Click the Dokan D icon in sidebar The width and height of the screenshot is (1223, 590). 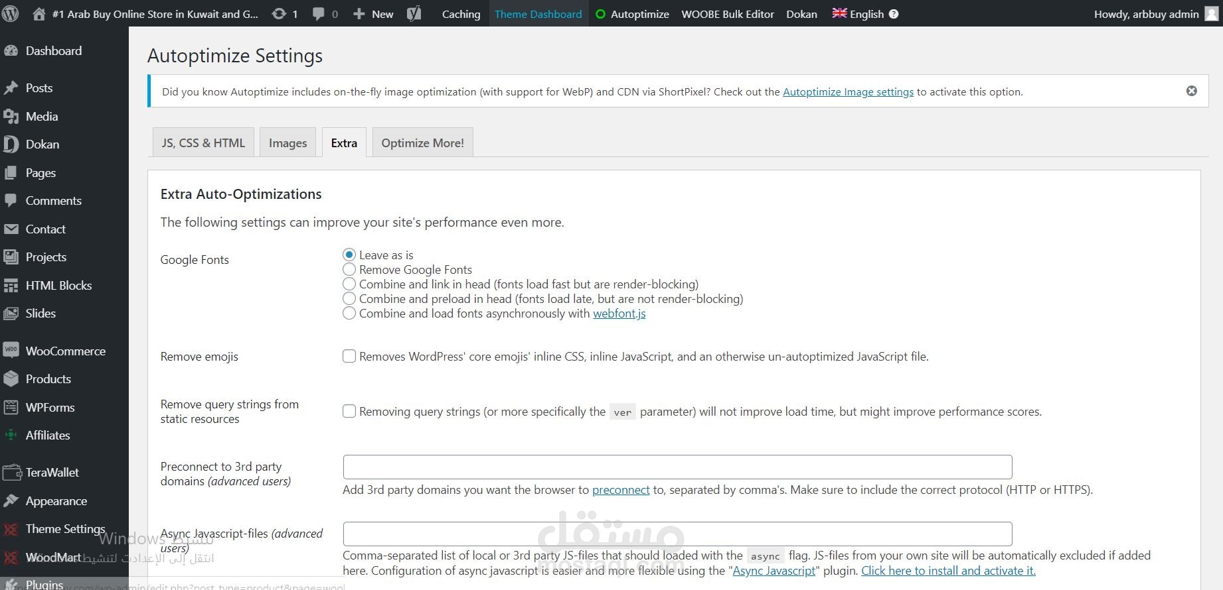point(11,145)
